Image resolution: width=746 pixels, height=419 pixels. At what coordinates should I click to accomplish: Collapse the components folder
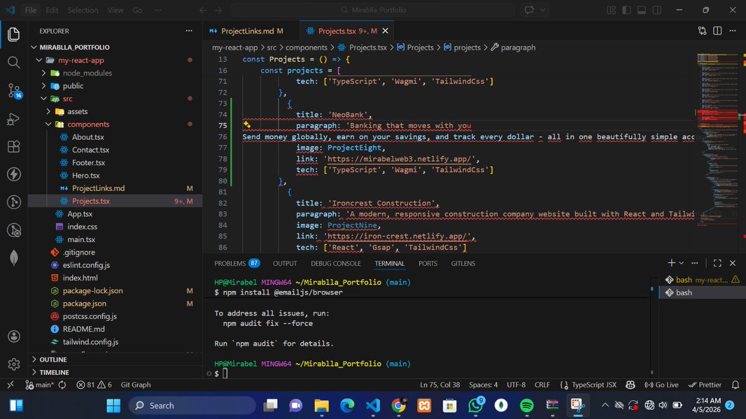48,124
